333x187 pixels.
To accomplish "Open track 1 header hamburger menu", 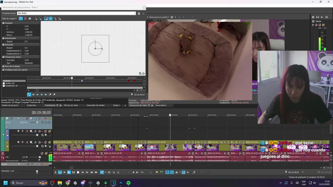I will pos(3,118).
